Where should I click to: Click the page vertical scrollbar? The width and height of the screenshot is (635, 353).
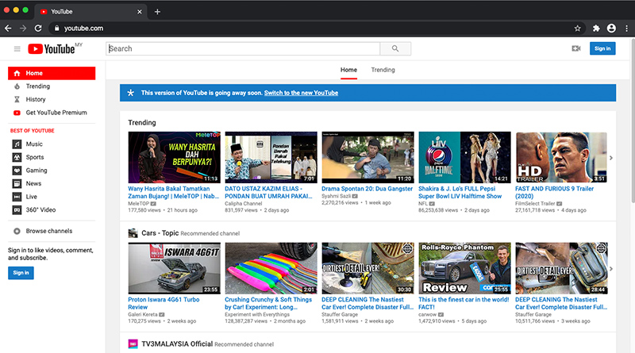632,121
